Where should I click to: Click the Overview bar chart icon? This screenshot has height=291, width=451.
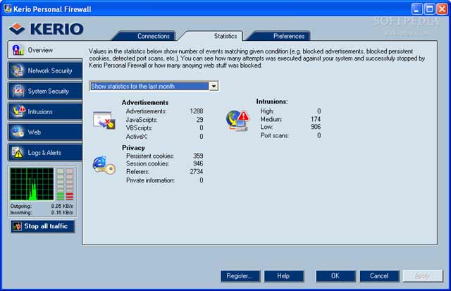point(18,50)
